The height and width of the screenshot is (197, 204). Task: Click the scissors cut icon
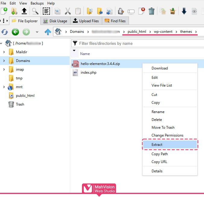point(68,11)
